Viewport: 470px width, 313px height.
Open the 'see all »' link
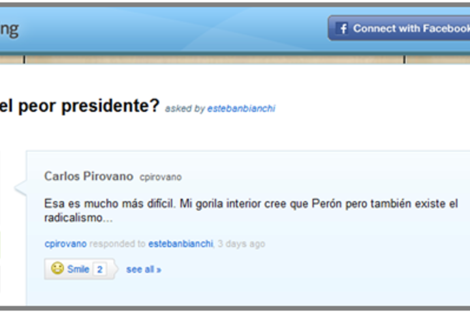[144, 269]
